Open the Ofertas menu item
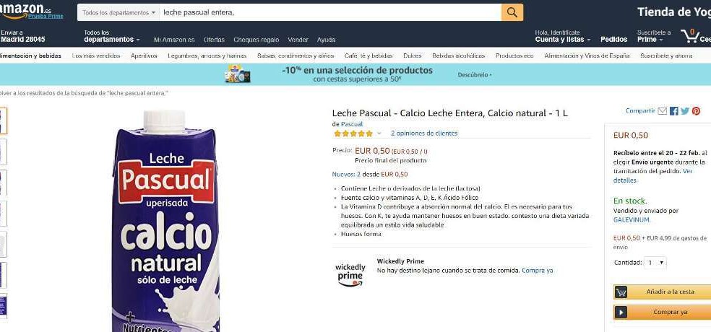Image resolution: width=711 pixels, height=332 pixels. point(214,40)
